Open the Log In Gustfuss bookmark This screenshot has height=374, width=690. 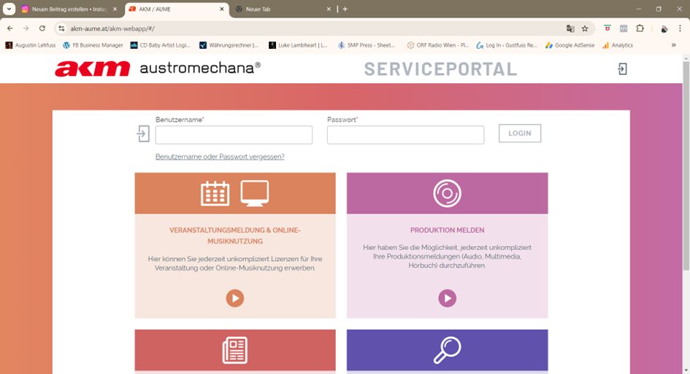[x=507, y=44]
